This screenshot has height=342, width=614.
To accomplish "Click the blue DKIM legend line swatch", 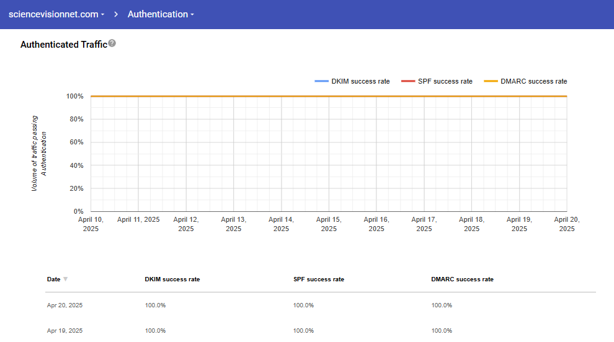I will coord(321,81).
